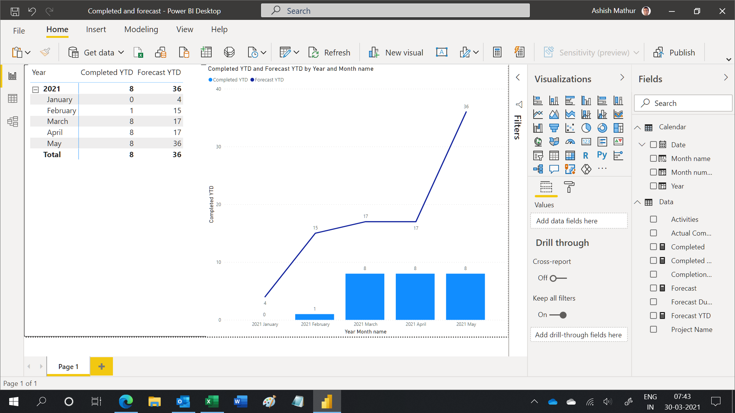This screenshot has width=735, height=413.
Task: Switch to the View ribbon tab
Action: point(185,29)
